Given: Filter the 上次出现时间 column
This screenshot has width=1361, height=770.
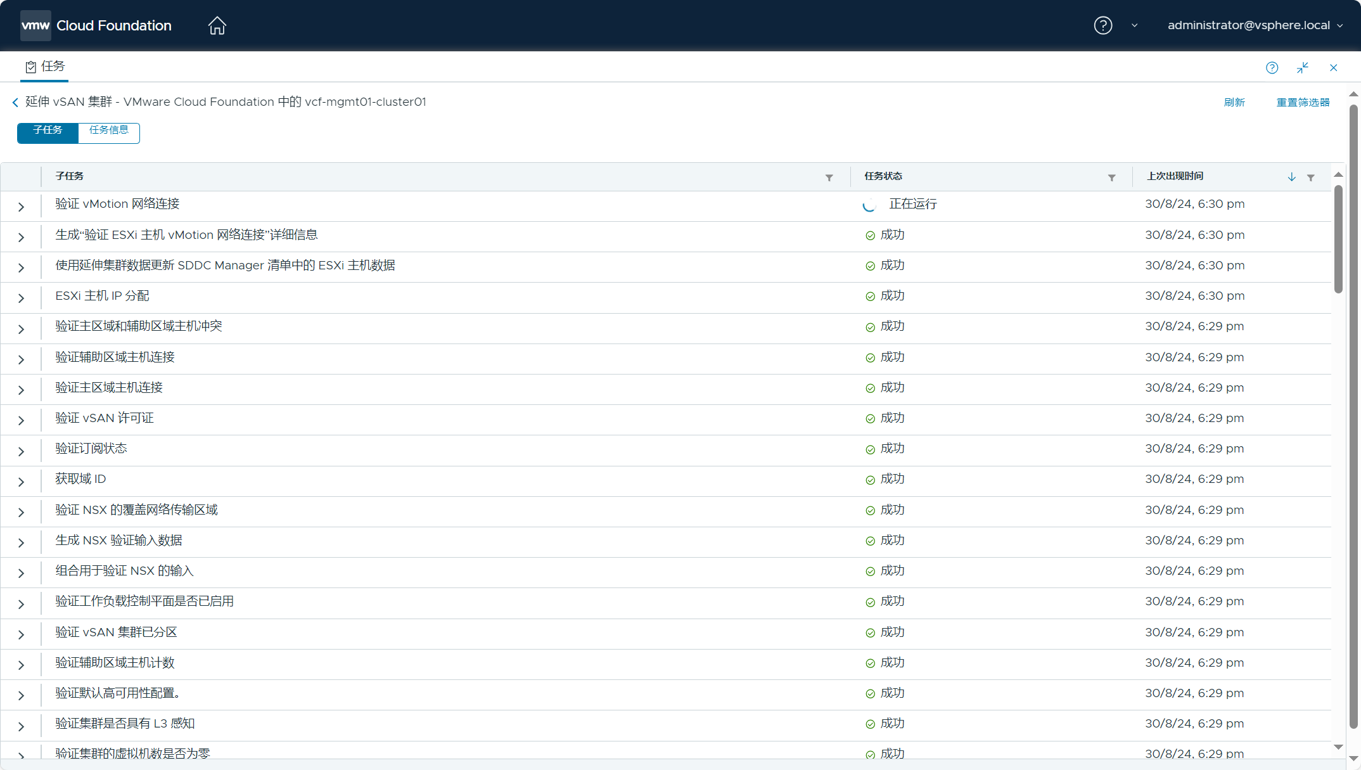Looking at the screenshot, I should [x=1311, y=177].
